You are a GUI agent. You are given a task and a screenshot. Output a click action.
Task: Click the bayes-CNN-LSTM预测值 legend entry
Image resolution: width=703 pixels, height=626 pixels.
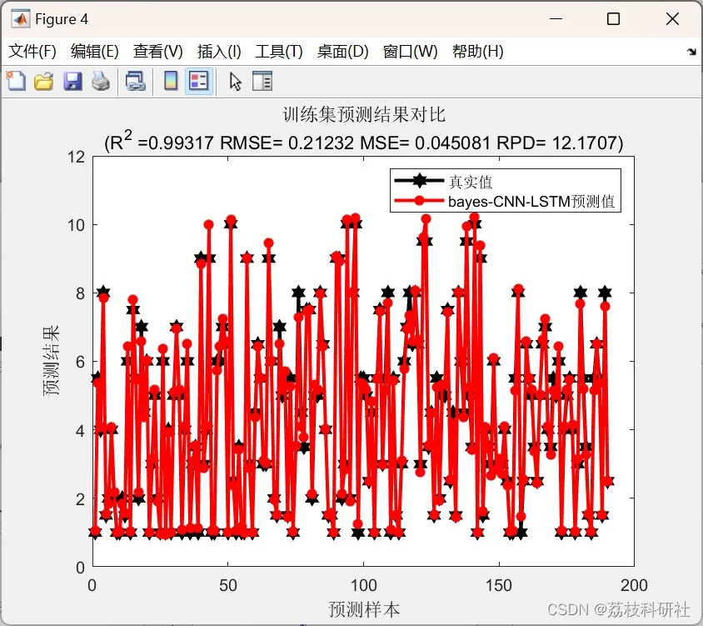coord(531,202)
